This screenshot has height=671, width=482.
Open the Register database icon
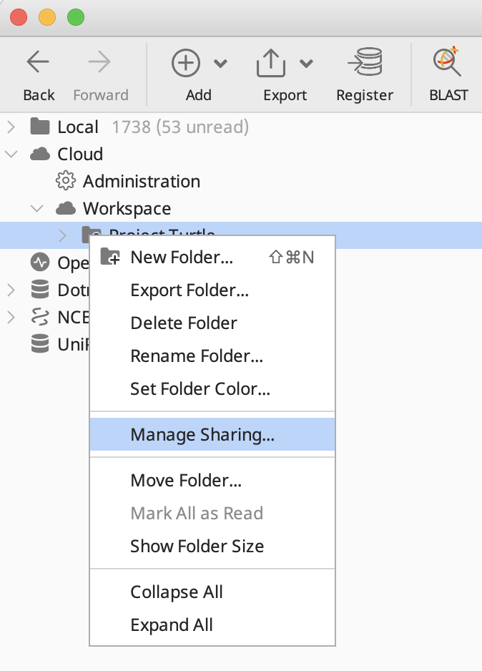click(365, 63)
